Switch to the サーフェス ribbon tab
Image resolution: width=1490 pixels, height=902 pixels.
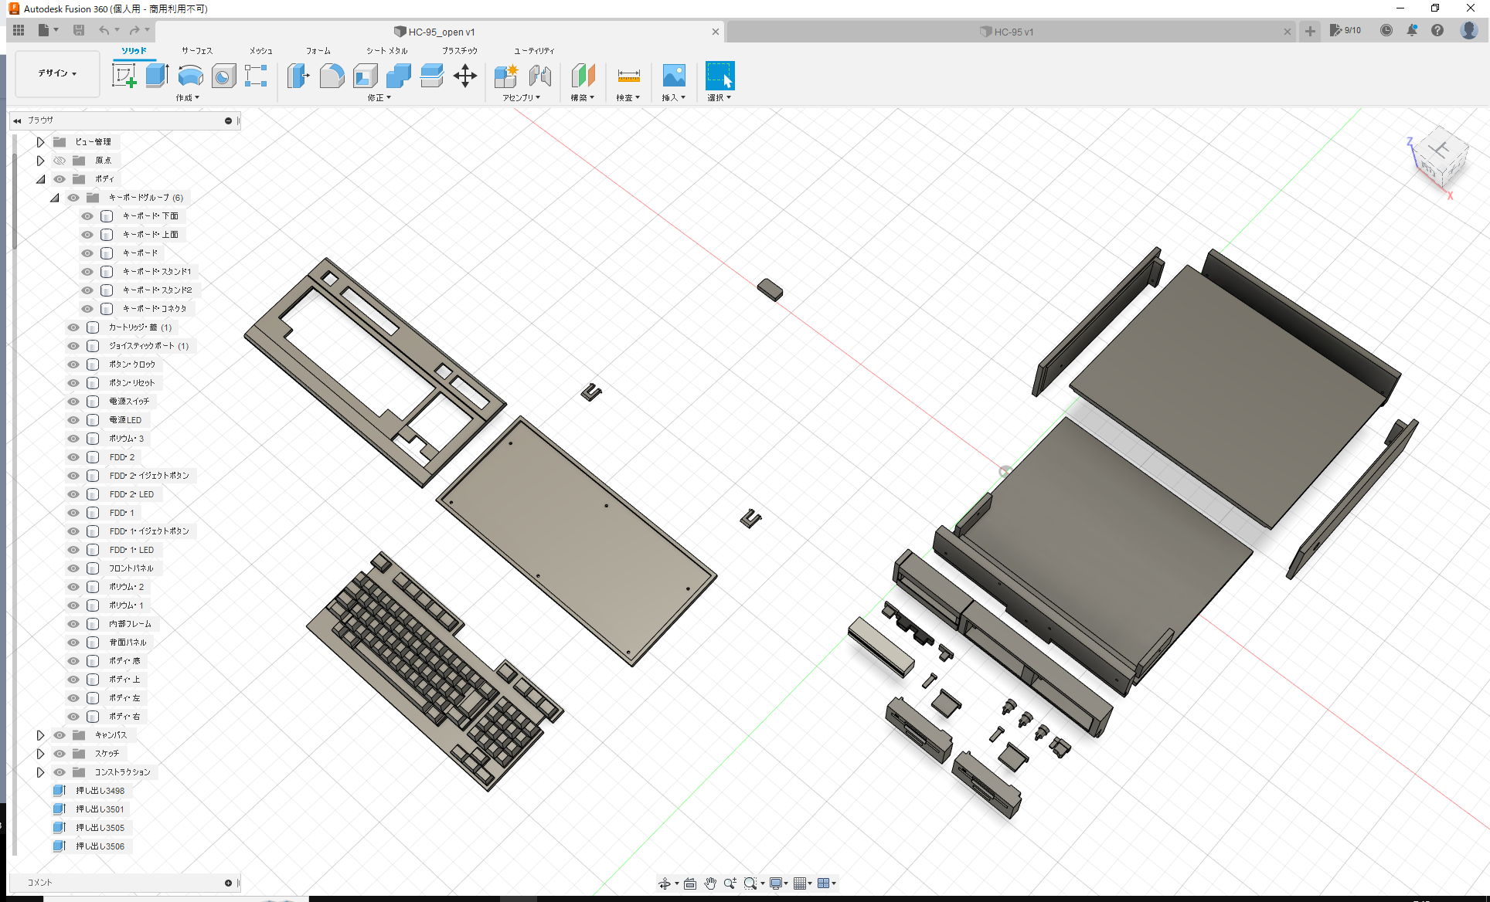click(x=196, y=50)
